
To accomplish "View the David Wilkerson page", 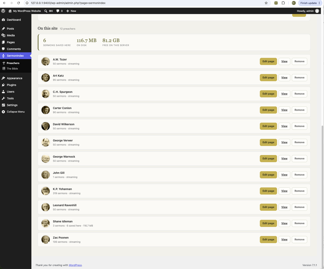I will [284, 126].
